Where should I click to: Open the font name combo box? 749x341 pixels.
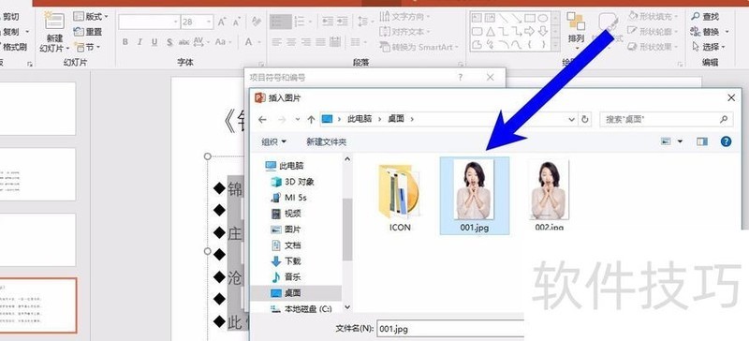[149, 22]
